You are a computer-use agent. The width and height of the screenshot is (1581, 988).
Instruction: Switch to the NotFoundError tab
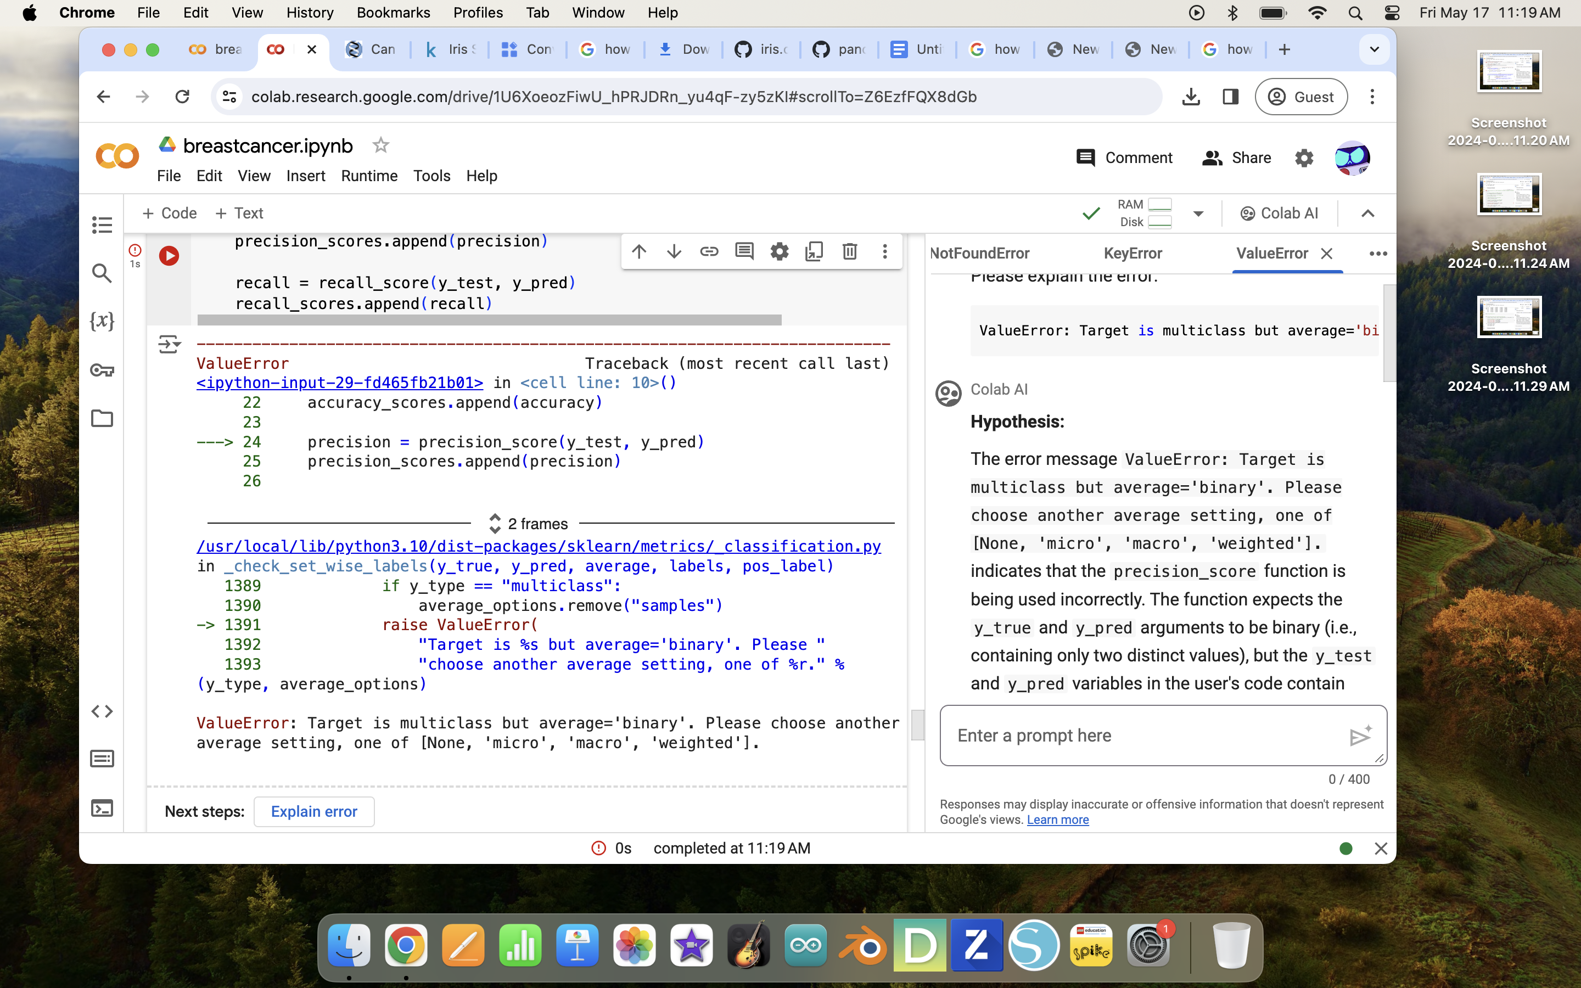(979, 254)
